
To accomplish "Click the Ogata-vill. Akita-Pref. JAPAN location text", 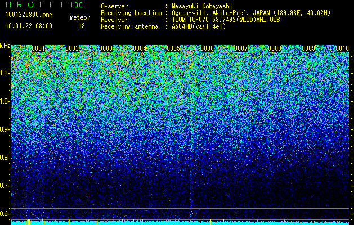I will pyautogui.click(x=251, y=13).
